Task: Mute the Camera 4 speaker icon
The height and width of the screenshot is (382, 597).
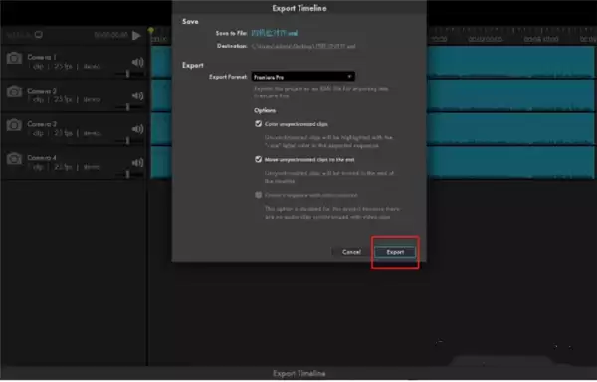Action: pyautogui.click(x=138, y=162)
